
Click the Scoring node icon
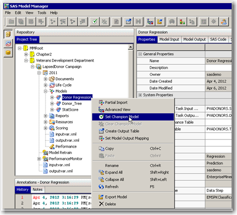pos(52,128)
